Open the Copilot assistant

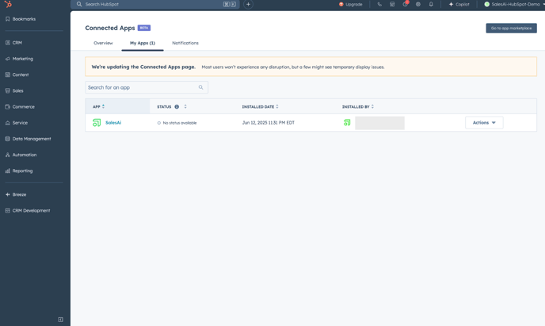[459, 4]
